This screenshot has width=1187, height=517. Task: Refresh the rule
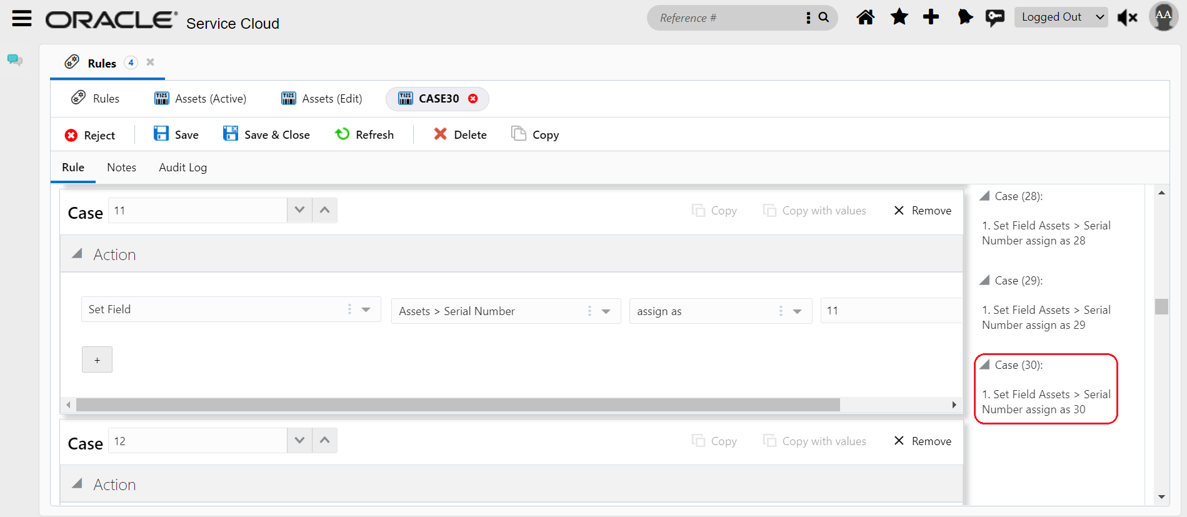364,134
